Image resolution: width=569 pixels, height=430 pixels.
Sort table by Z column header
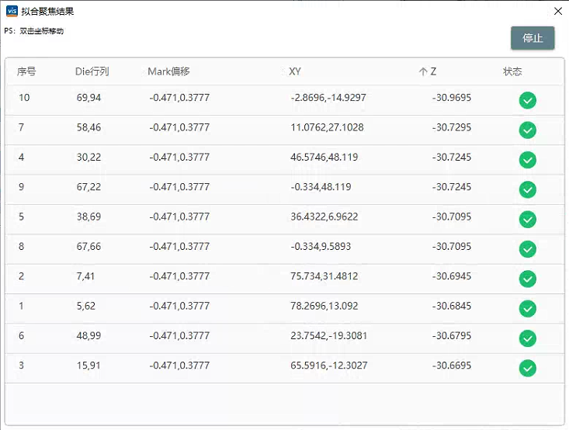[x=433, y=71]
